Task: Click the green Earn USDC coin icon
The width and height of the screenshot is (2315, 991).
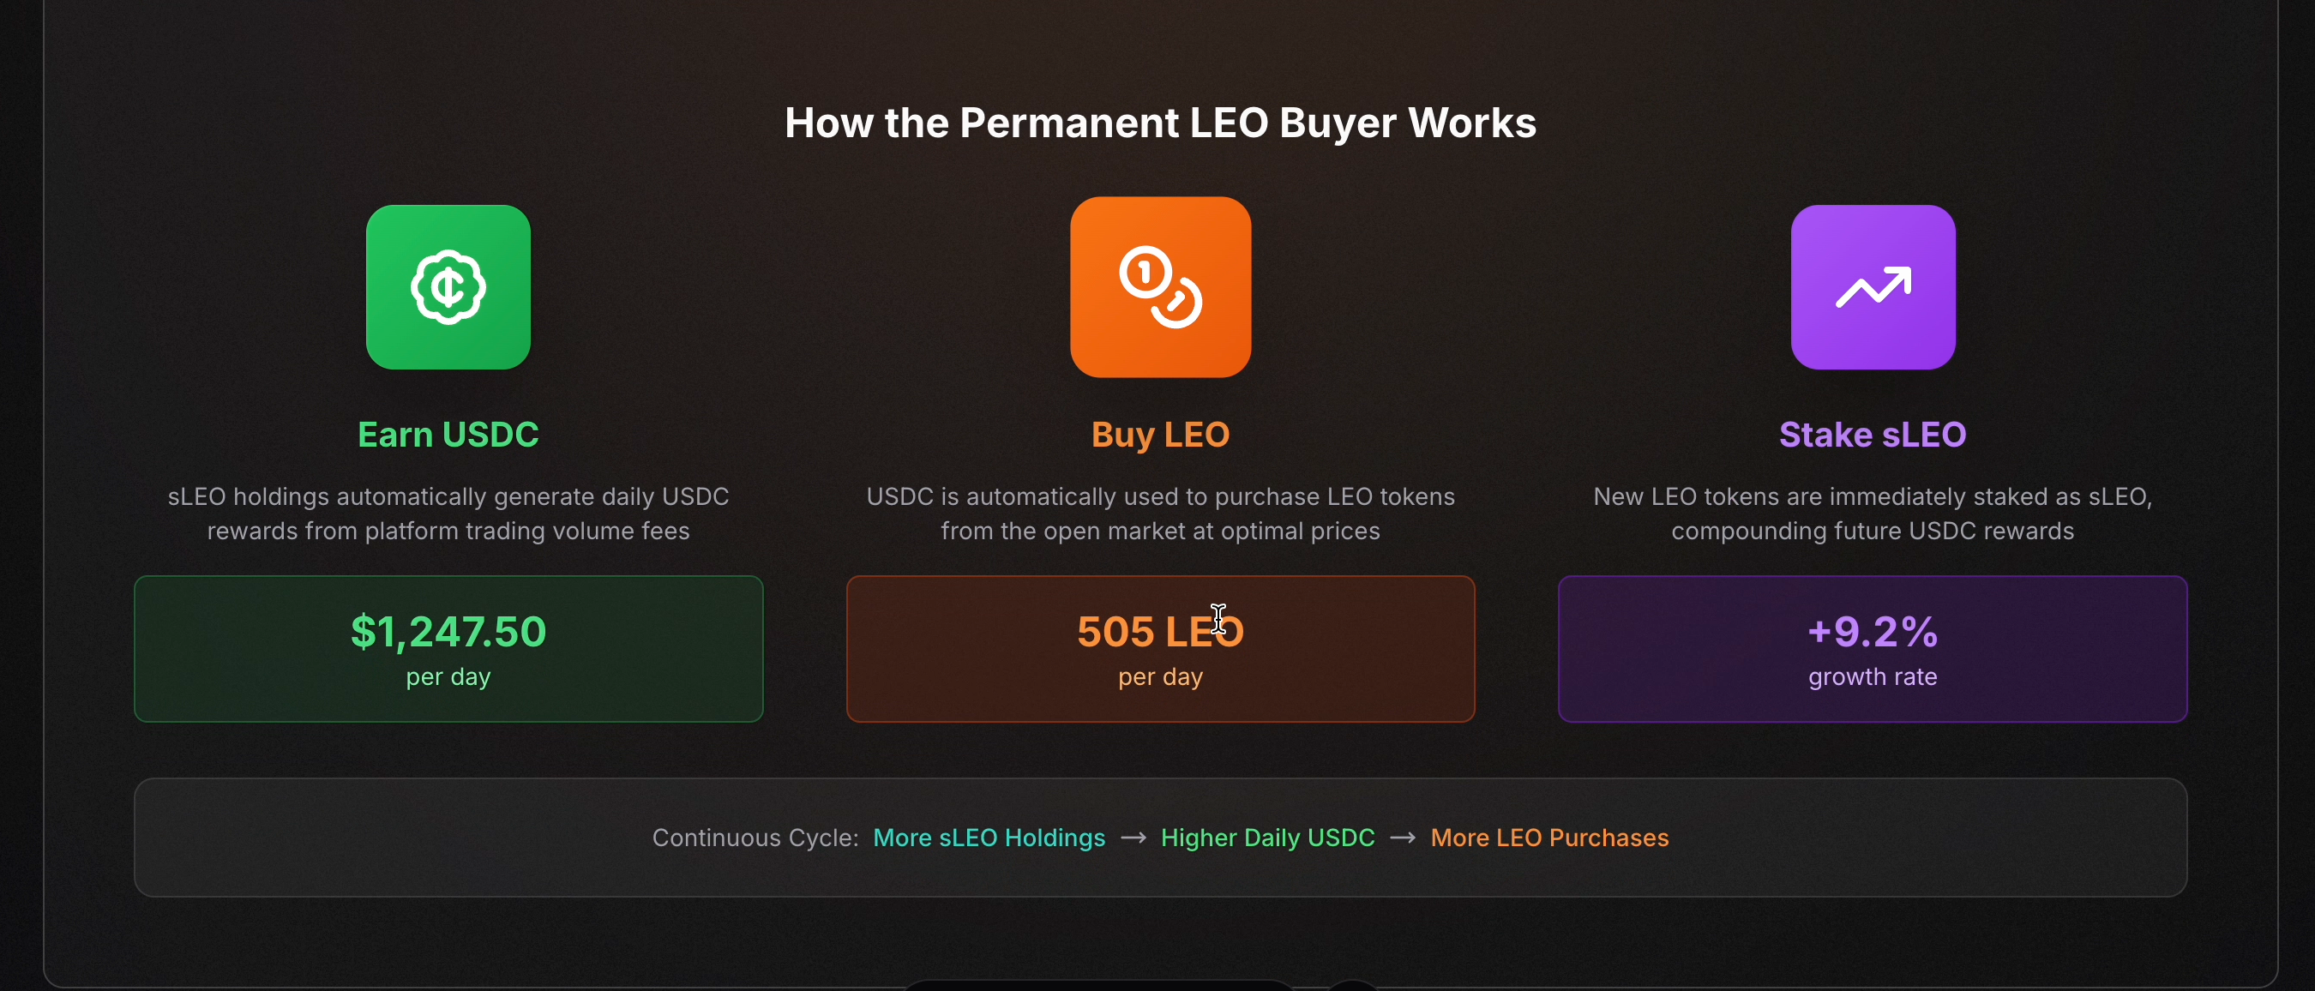Action: (448, 286)
